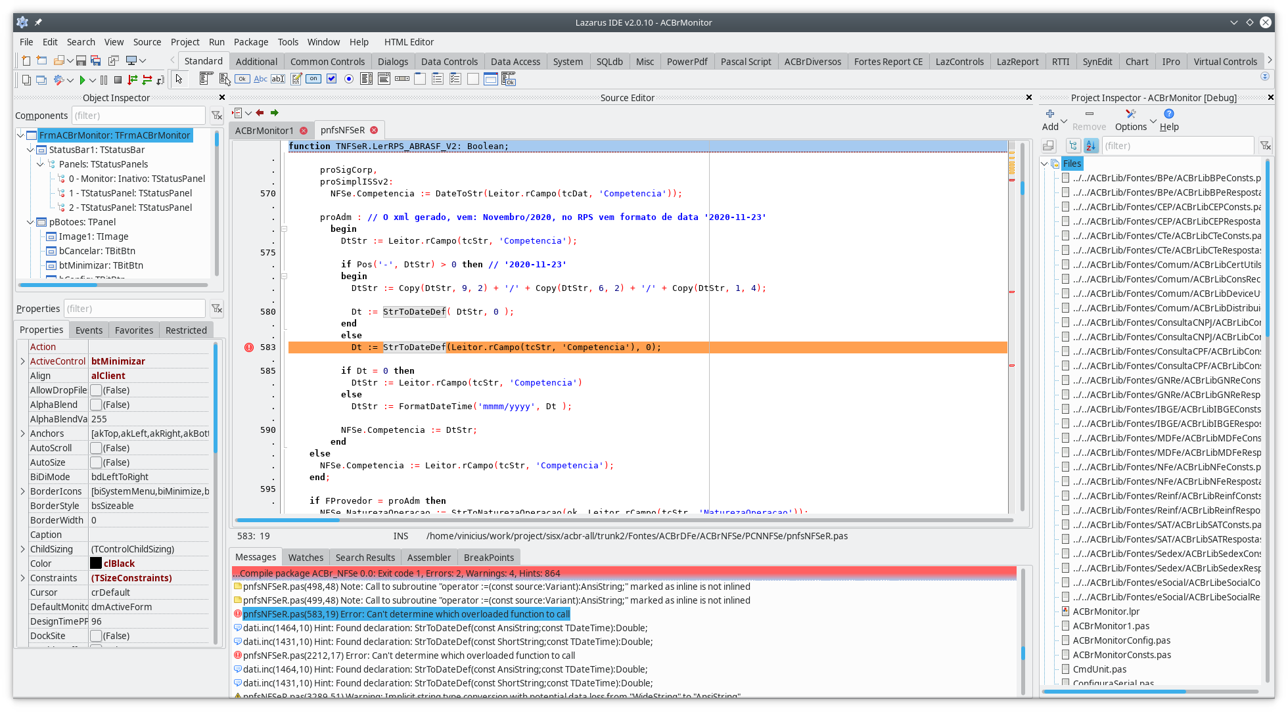Click the Pause debugger icon
This screenshot has width=1288, height=712.
pos(104,79)
